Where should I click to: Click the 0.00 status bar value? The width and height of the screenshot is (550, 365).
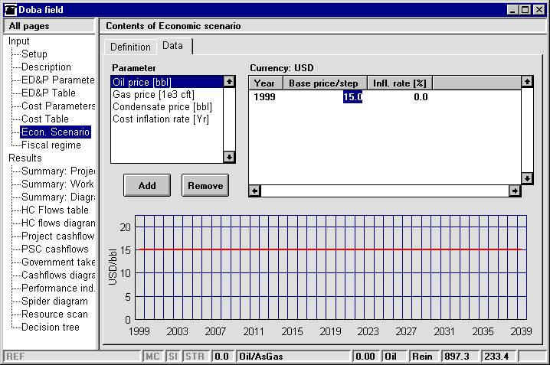[x=365, y=357]
